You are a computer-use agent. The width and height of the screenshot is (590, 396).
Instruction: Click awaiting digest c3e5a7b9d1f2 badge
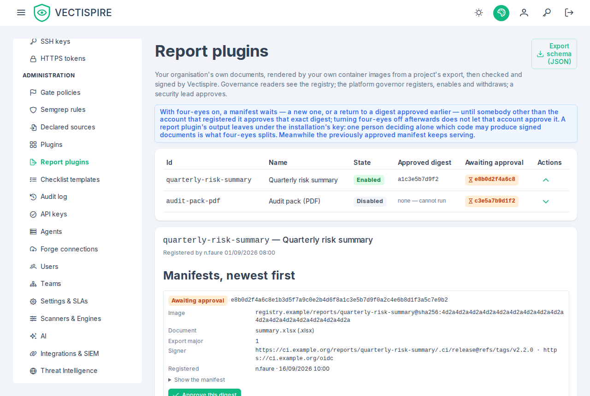tap(492, 201)
